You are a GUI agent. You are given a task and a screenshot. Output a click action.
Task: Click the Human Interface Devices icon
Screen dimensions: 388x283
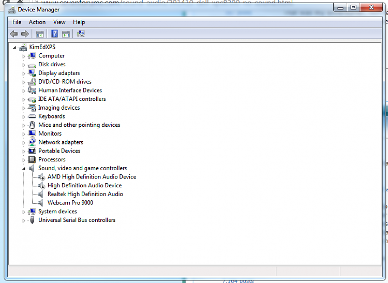(x=32, y=91)
